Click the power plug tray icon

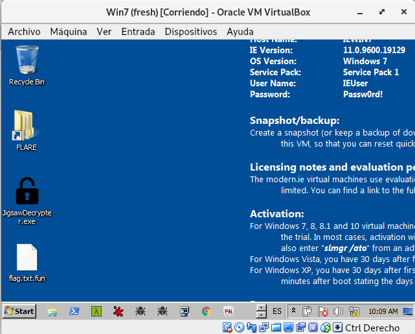point(307,311)
